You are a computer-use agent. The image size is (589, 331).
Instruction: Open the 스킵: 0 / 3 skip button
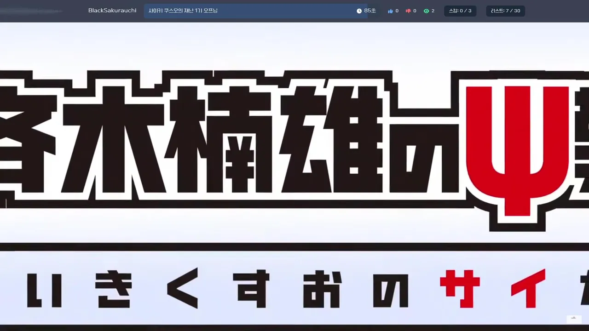(460, 11)
